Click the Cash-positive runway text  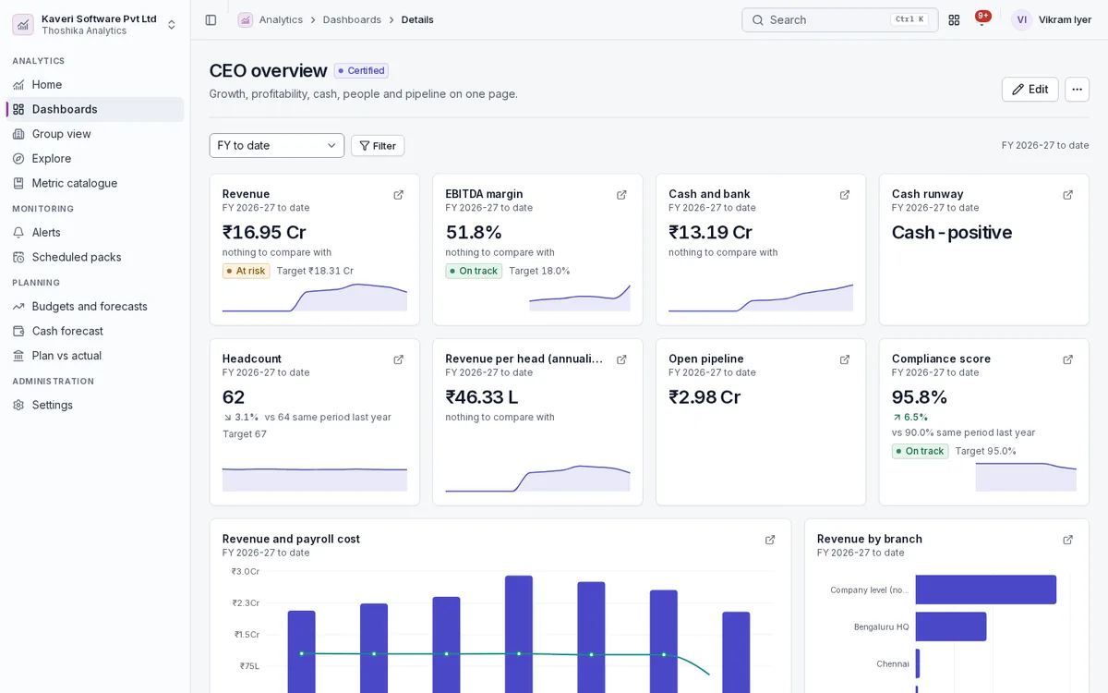[x=952, y=232]
